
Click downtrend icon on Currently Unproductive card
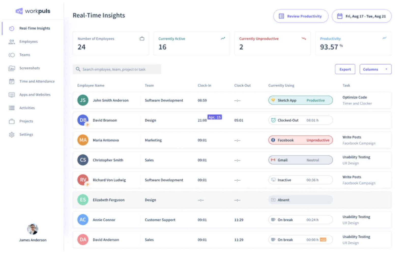pyautogui.click(x=304, y=38)
